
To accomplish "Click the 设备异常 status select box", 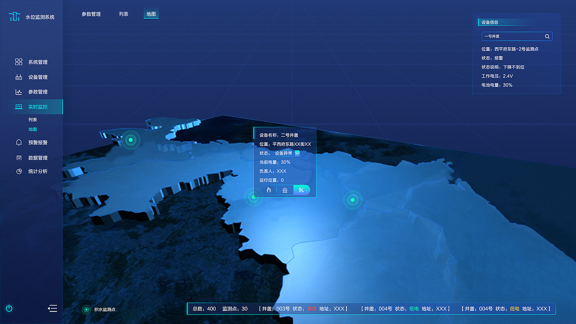I will [286, 153].
